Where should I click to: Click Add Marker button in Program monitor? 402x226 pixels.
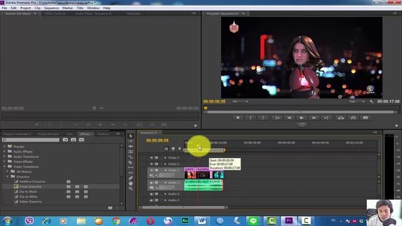(x=238, y=118)
